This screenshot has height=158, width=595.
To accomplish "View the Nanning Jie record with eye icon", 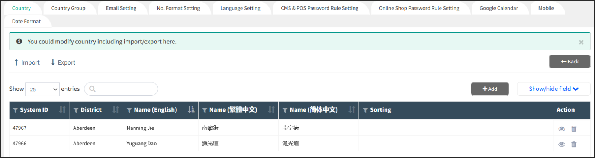I will (562, 129).
